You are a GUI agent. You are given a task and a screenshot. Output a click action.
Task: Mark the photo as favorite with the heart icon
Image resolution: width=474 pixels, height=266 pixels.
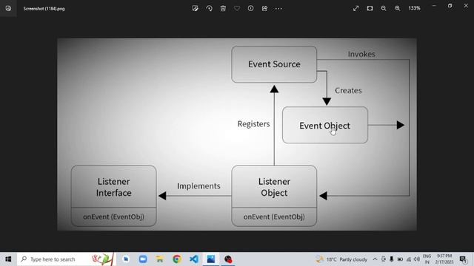(x=237, y=8)
